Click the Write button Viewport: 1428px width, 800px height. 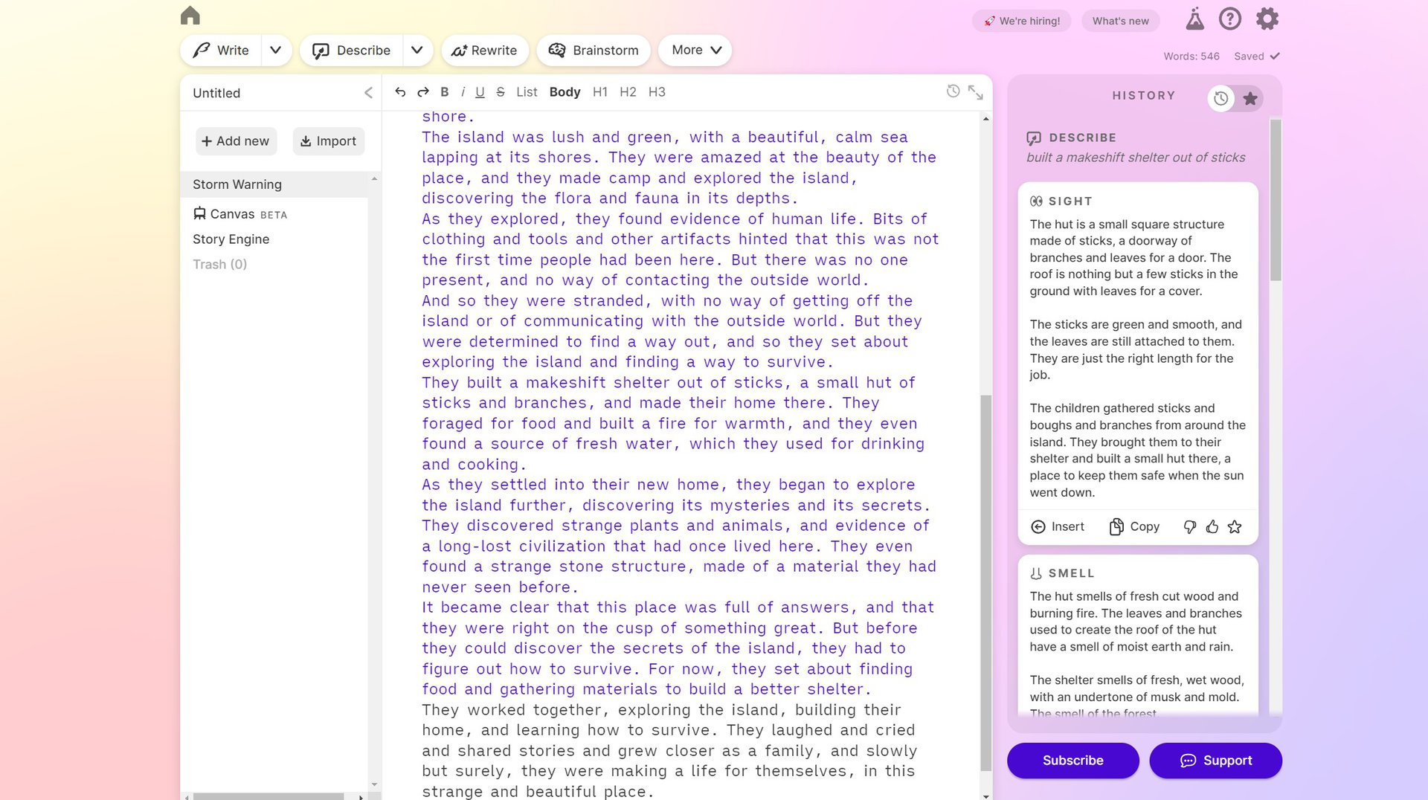point(221,51)
